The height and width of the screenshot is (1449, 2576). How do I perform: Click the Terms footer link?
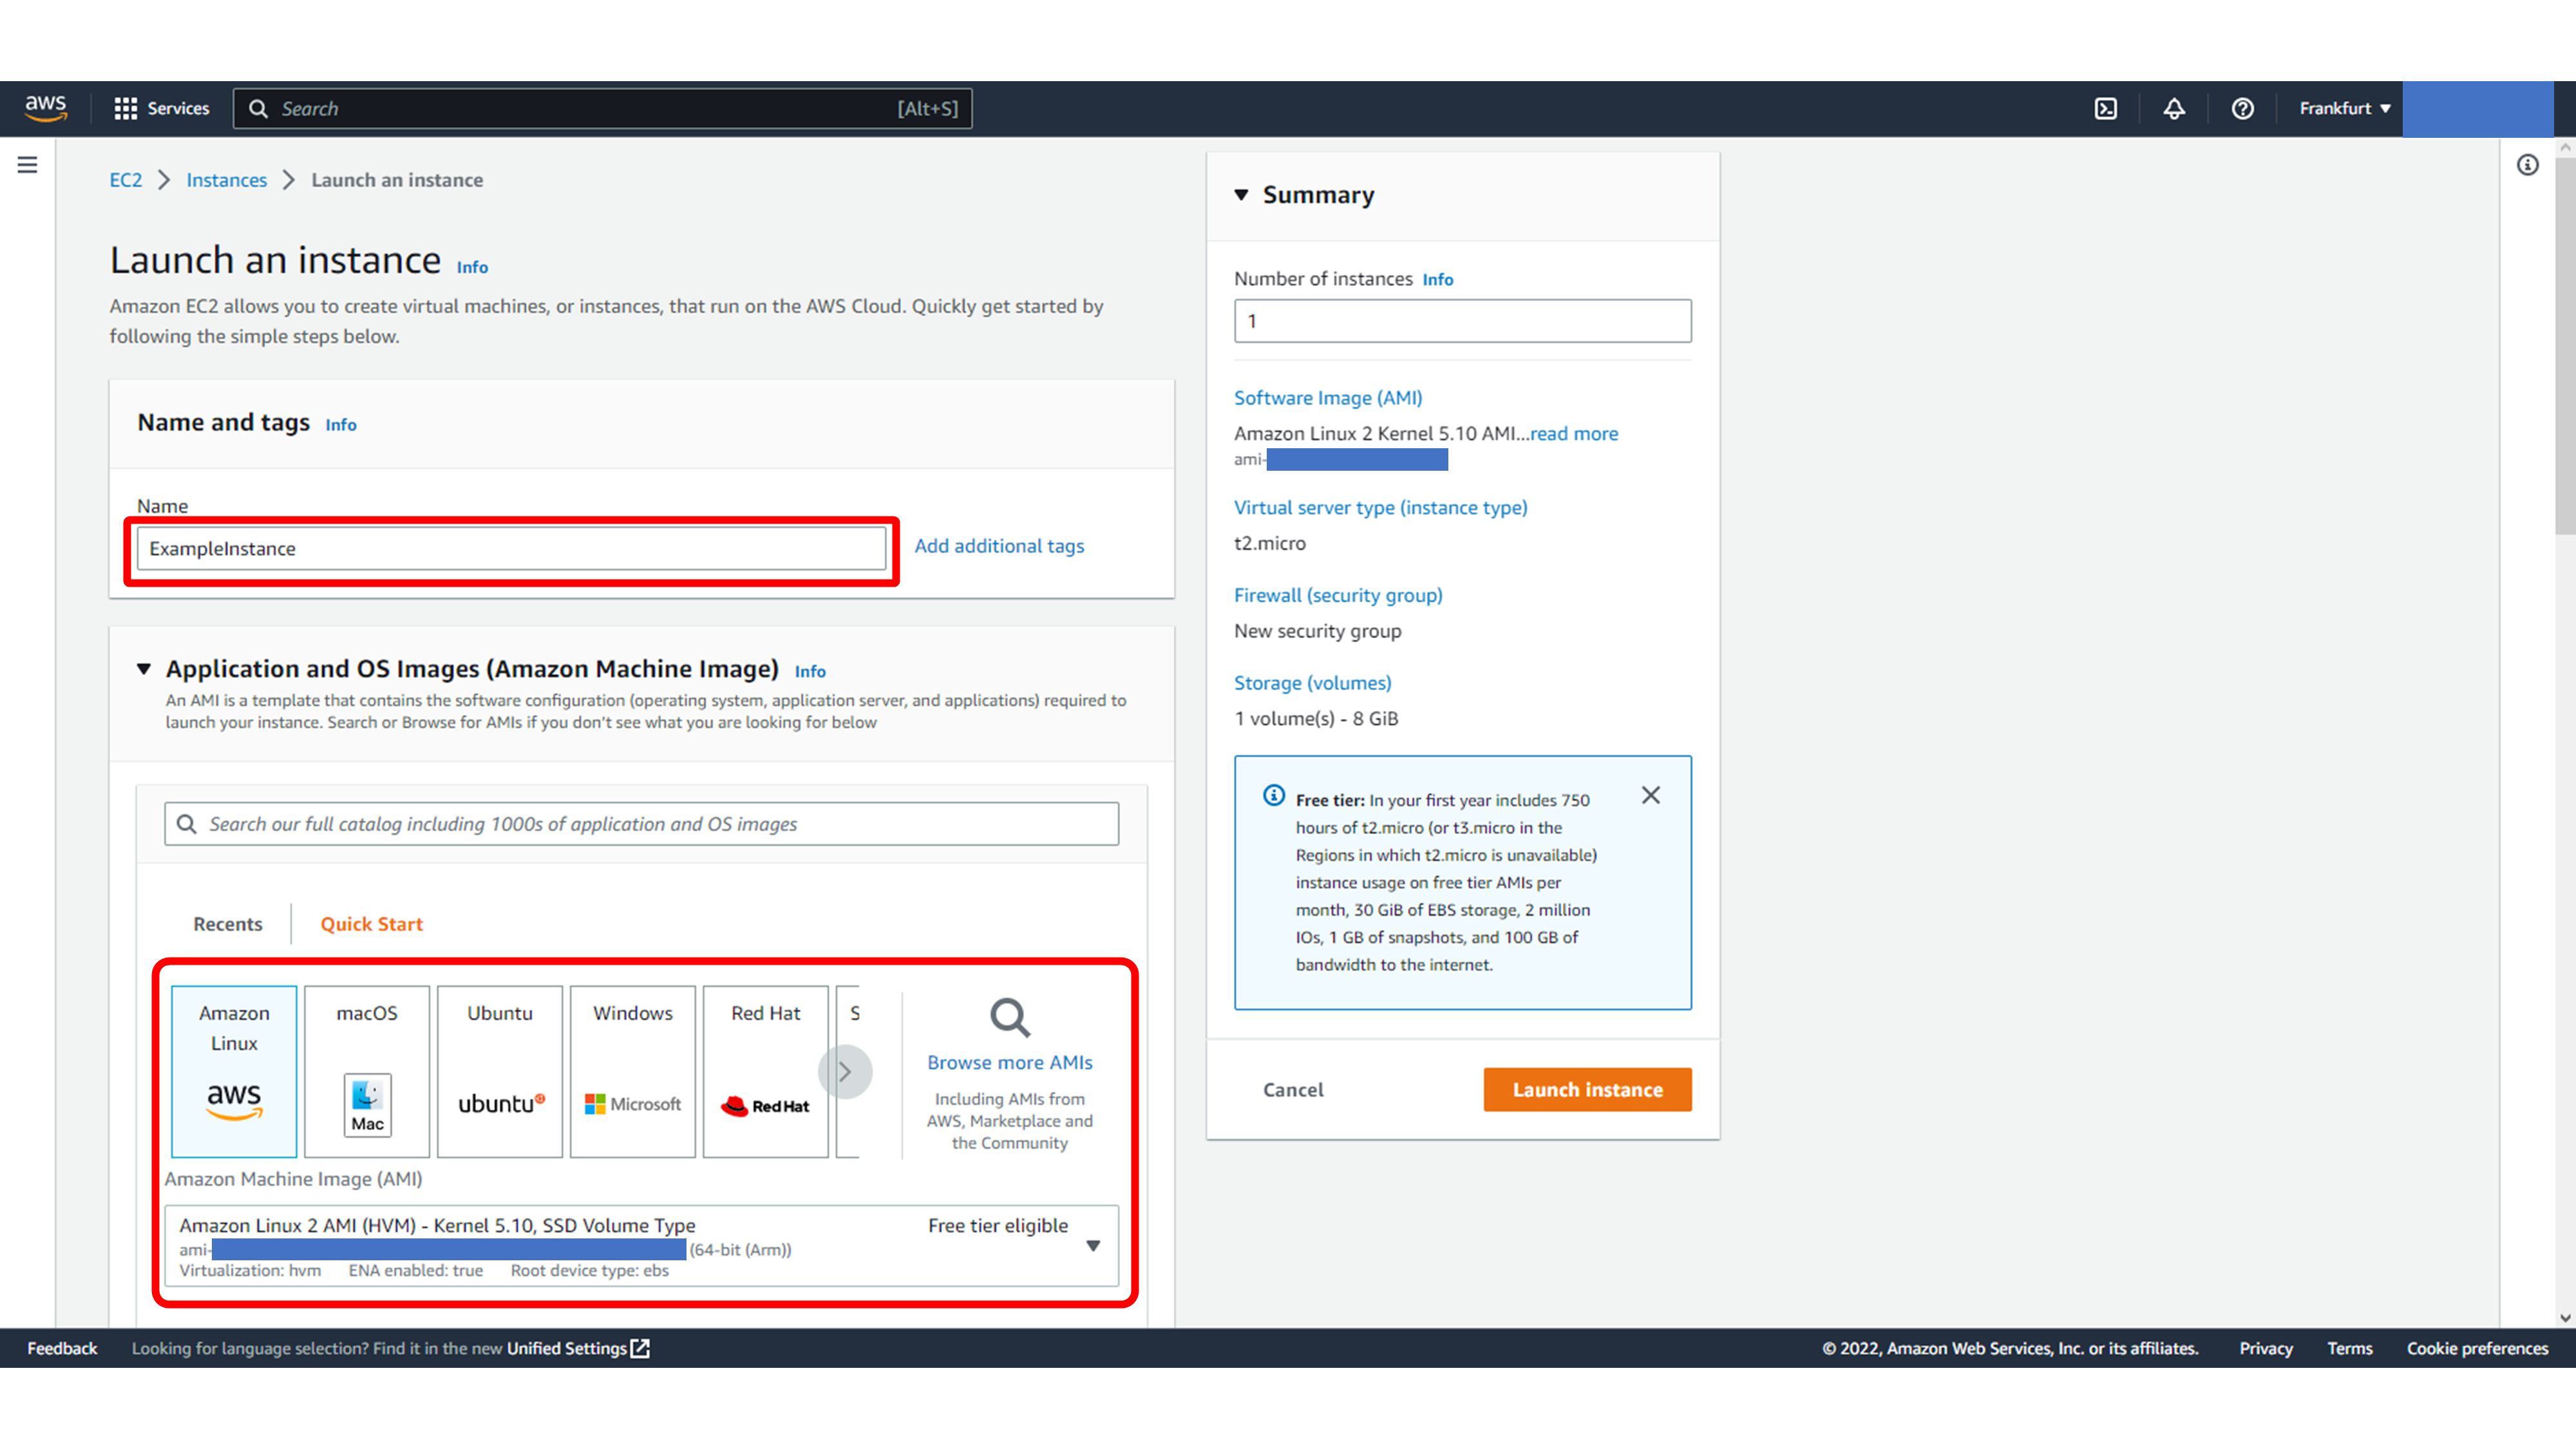(2350, 1348)
